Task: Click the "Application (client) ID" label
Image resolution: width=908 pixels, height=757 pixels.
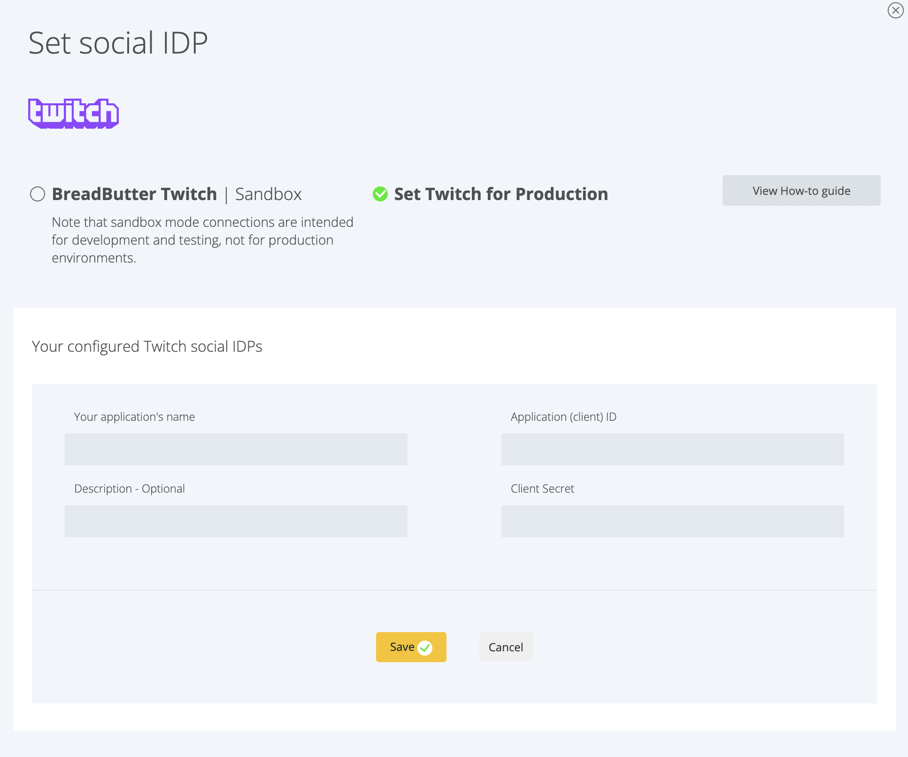Action: 563,417
